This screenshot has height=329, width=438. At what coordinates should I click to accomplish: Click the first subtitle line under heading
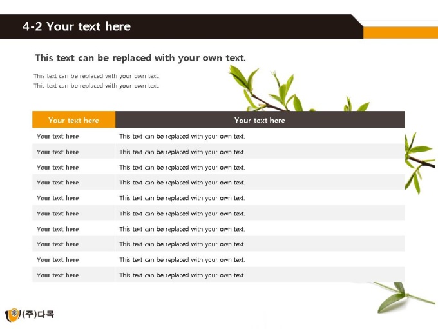pyautogui.click(x=97, y=76)
